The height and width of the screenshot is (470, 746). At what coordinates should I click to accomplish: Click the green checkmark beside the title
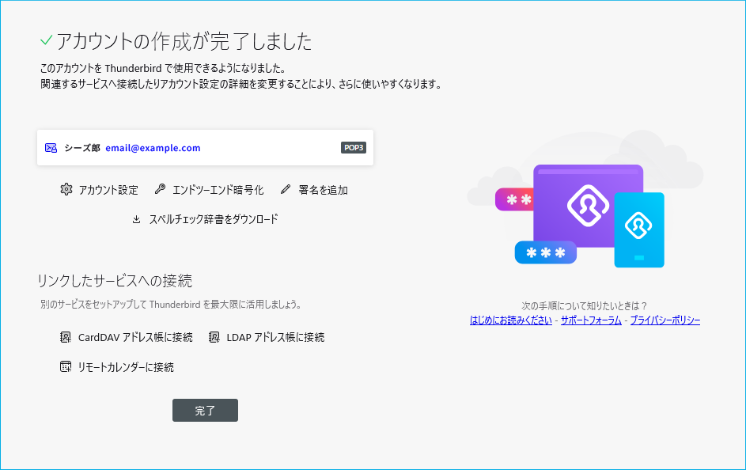click(x=46, y=40)
